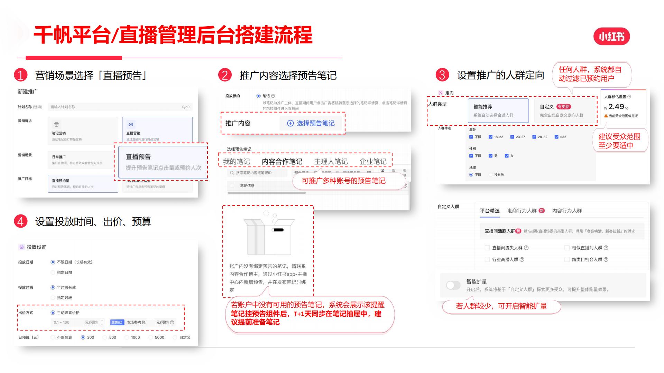Check the 跨类目机会人群 checkbox
Image resolution: width=664 pixels, height=373 pixels.
[567, 259]
